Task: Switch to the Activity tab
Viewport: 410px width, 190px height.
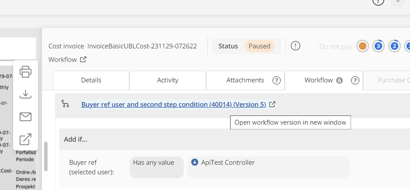Action: [x=168, y=80]
